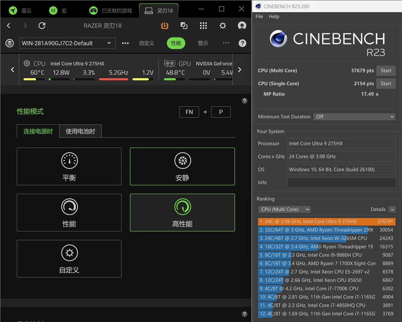This screenshot has width=402, height=322.
Task: Click the empty Info input field
Action: (x=342, y=182)
